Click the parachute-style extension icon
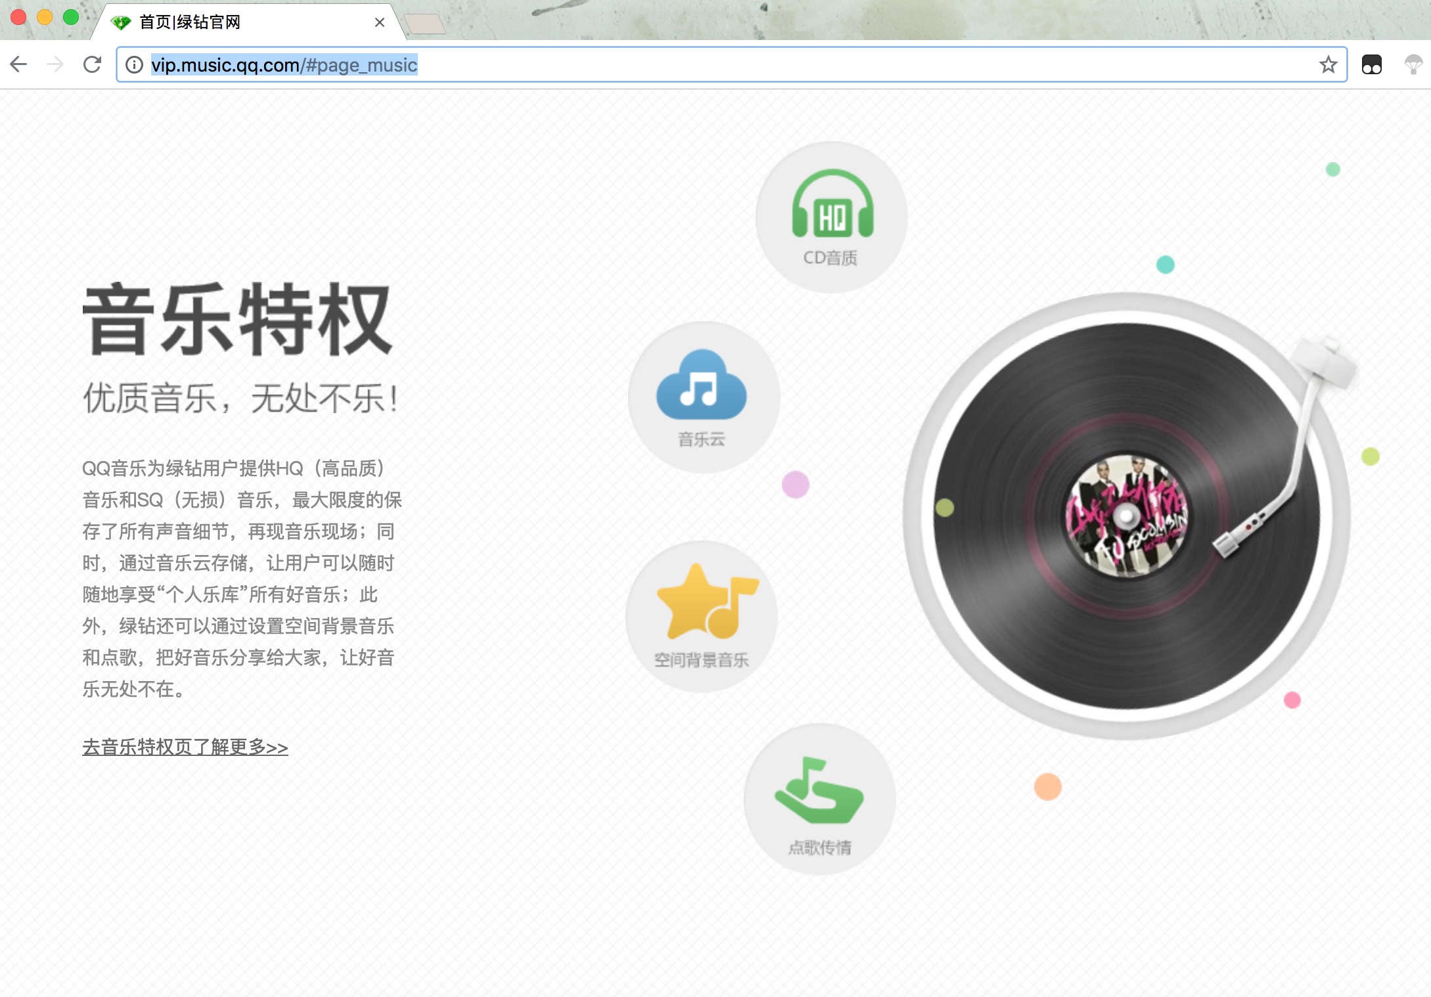This screenshot has width=1431, height=997. [x=1411, y=64]
